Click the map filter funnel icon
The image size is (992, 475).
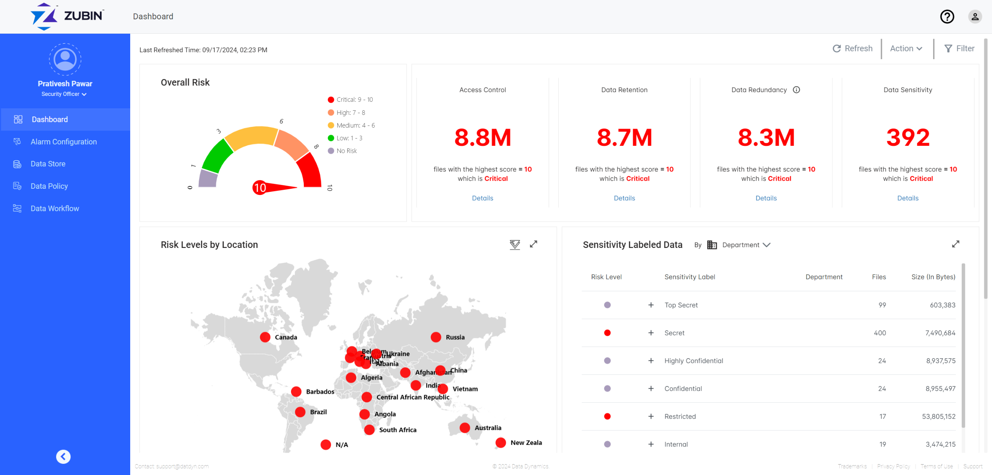coord(515,244)
